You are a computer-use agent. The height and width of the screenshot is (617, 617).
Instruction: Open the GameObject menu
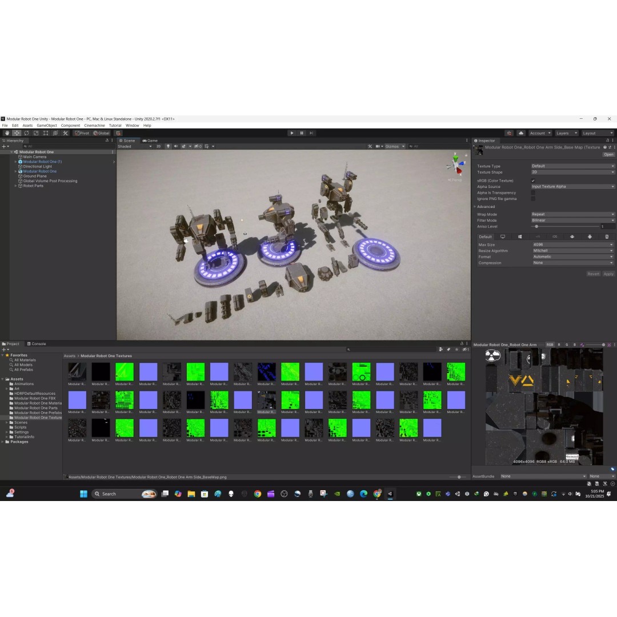click(x=47, y=126)
